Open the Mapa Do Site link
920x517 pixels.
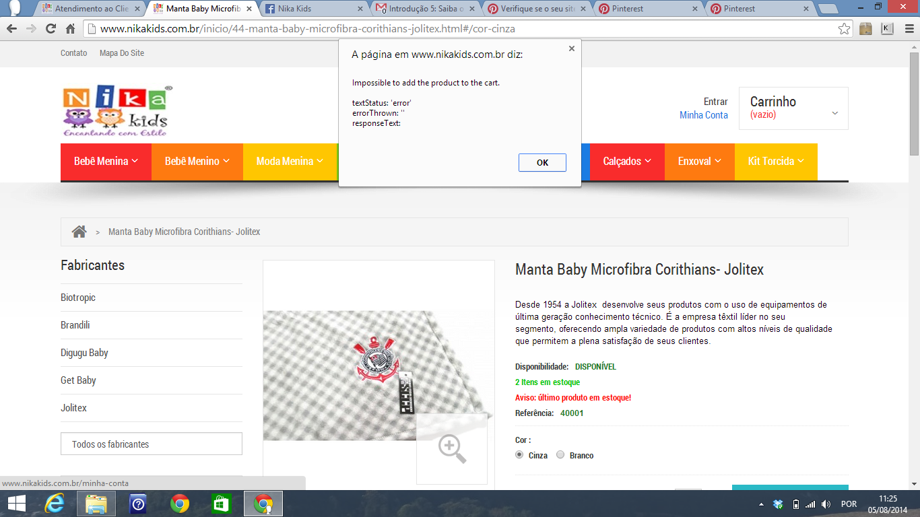point(122,53)
